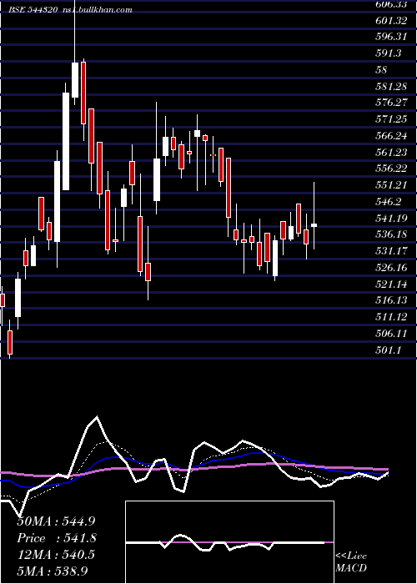Click the 561.23 price axis label
This screenshot has height=584, width=417.
point(391,152)
